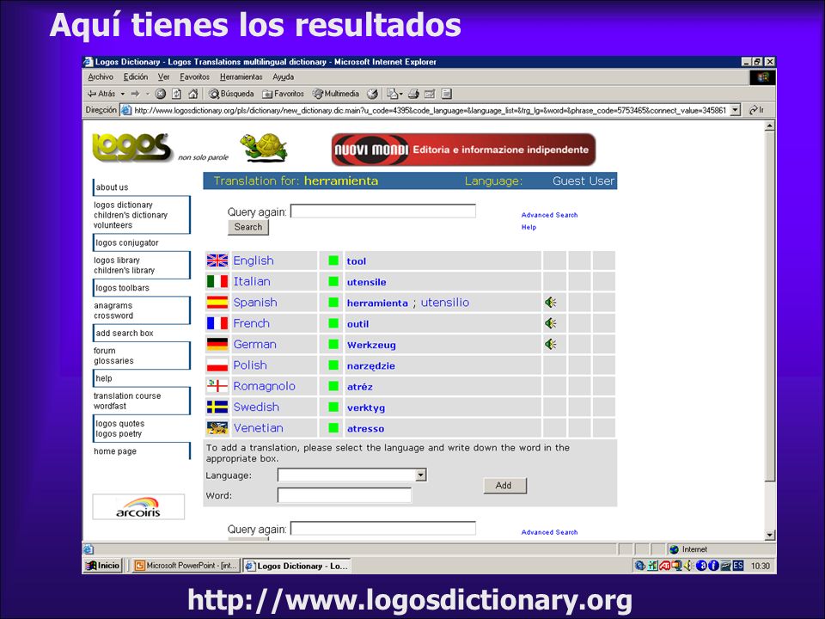This screenshot has width=825, height=619.
Task: Open the upper Advanced Search link
Action: [x=549, y=215]
